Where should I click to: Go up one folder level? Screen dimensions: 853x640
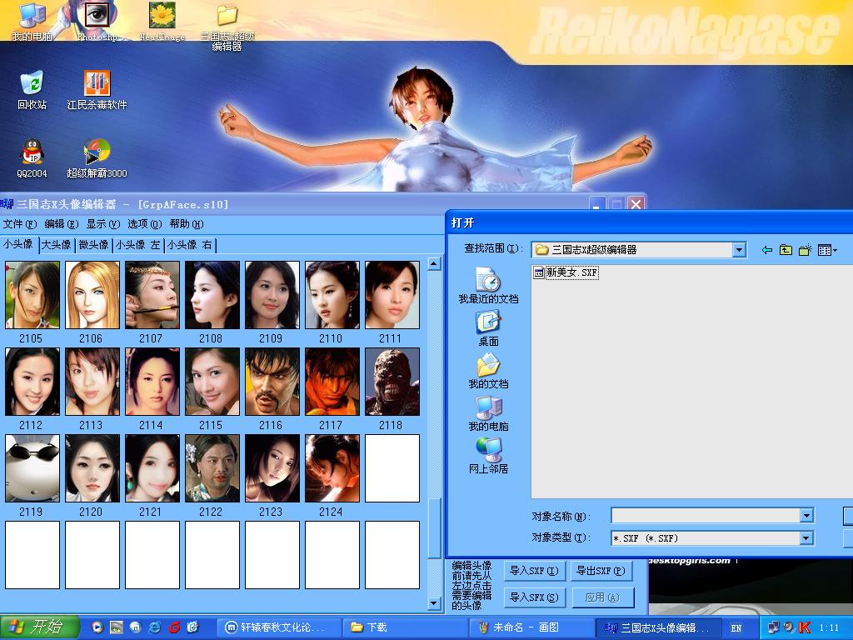coord(786,250)
